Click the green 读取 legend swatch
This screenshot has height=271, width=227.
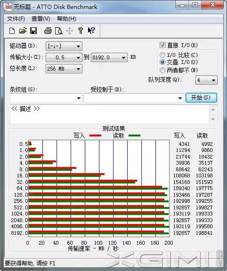(134, 135)
